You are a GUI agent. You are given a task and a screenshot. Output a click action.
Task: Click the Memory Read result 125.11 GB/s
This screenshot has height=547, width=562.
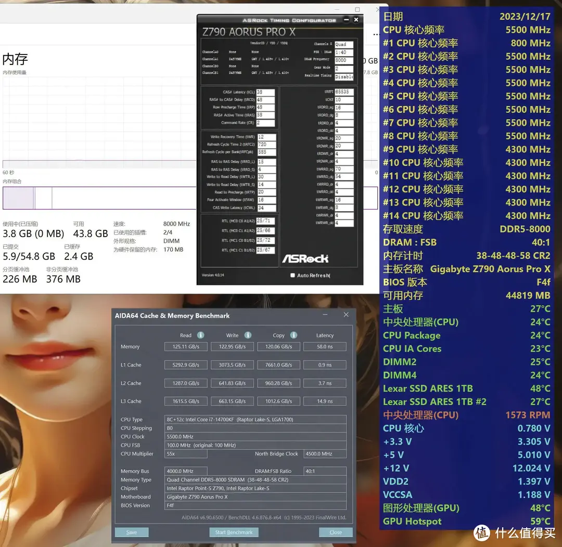(x=186, y=347)
